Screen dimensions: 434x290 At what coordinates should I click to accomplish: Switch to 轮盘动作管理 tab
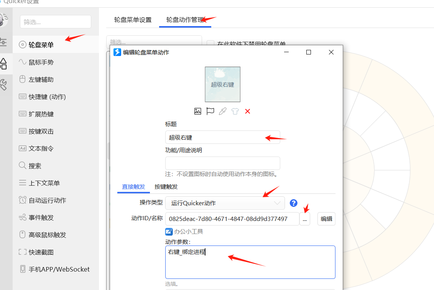185,20
